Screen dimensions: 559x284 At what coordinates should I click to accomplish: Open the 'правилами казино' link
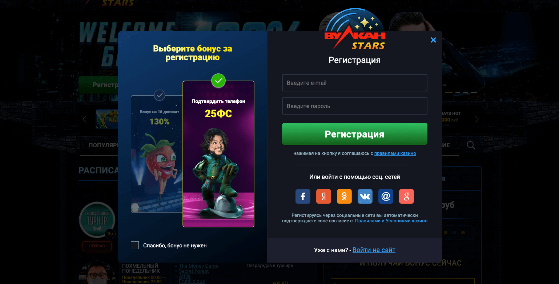click(x=395, y=153)
